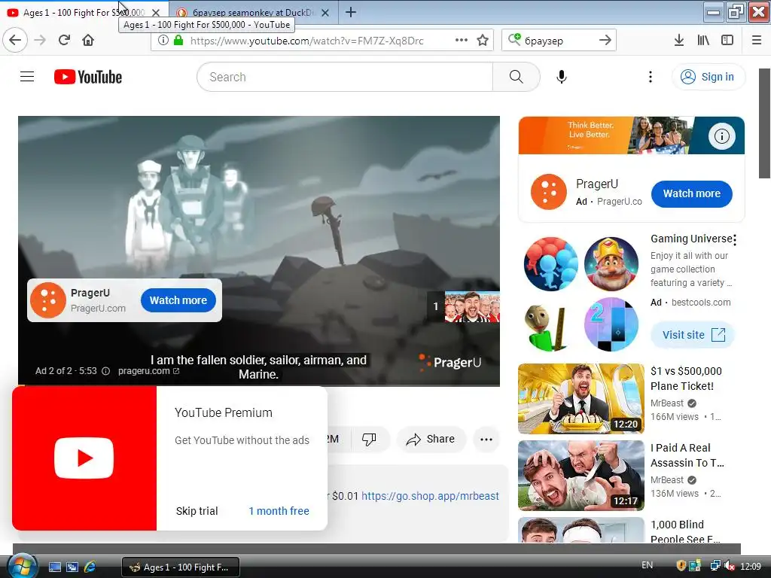This screenshot has width=771, height=578.
Task: Open I Paid A Real Assassin video title
Action: [687, 455]
